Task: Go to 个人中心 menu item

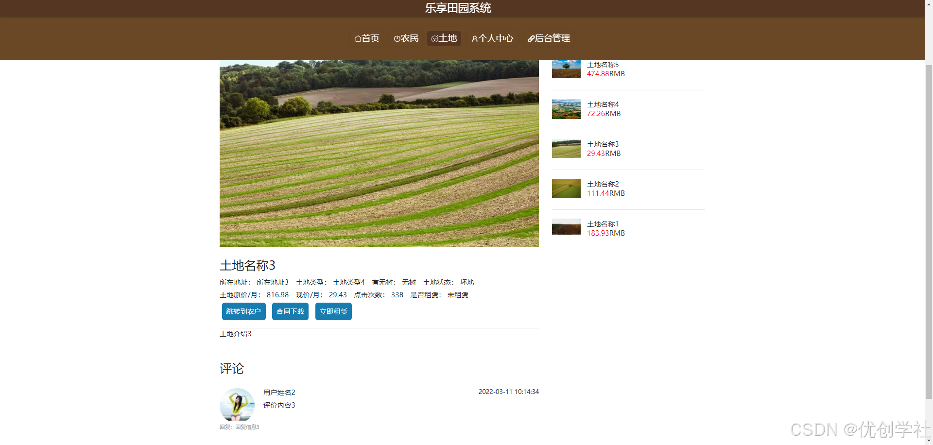Action: point(492,38)
